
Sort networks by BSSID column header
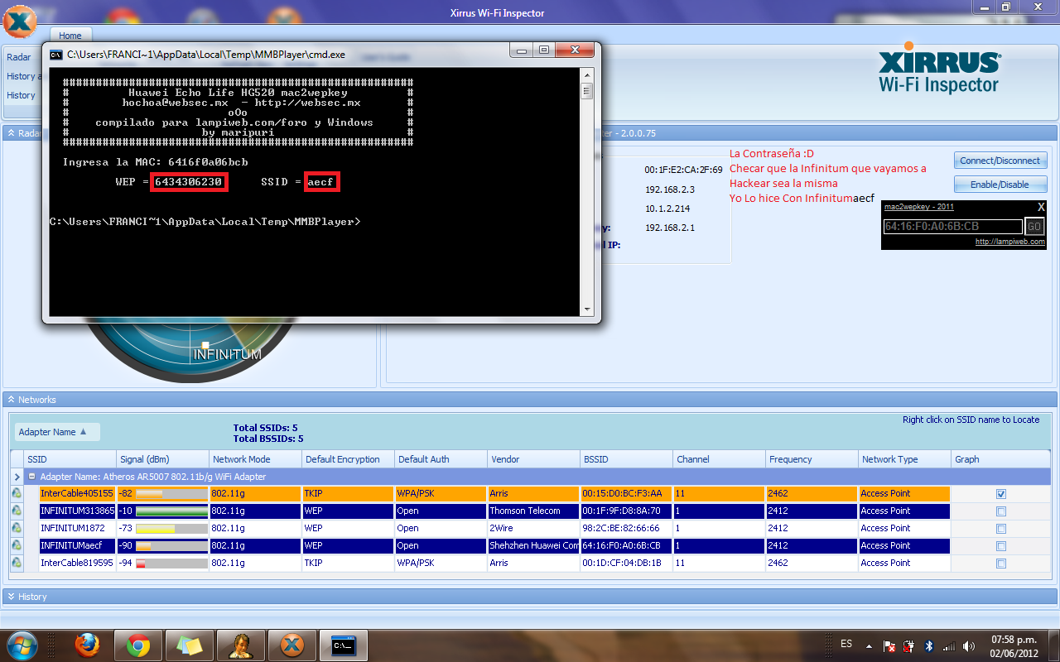point(626,459)
